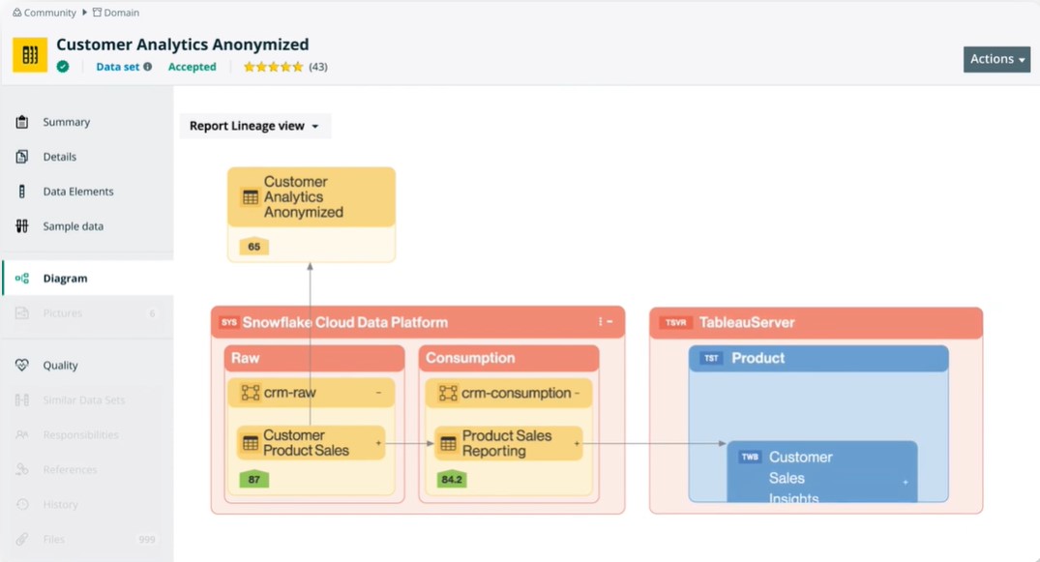
Task: Collapse the crm-consumption node
Action: click(577, 393)
